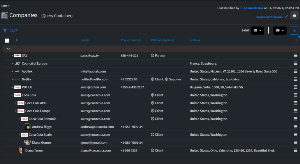Screen dimensions: 300x164
Task: Tick the select-all checkbox in header
Action: click(7, 40)
